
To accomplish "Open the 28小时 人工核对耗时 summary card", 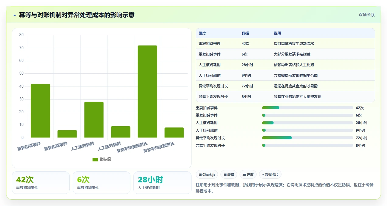I will (x=162, y=183).
